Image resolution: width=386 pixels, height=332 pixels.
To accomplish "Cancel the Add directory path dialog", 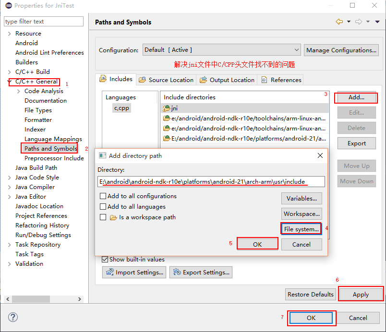I will pos(302,245).
